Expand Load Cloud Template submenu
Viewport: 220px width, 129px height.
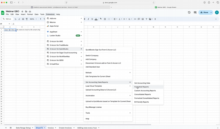(108, 86)
